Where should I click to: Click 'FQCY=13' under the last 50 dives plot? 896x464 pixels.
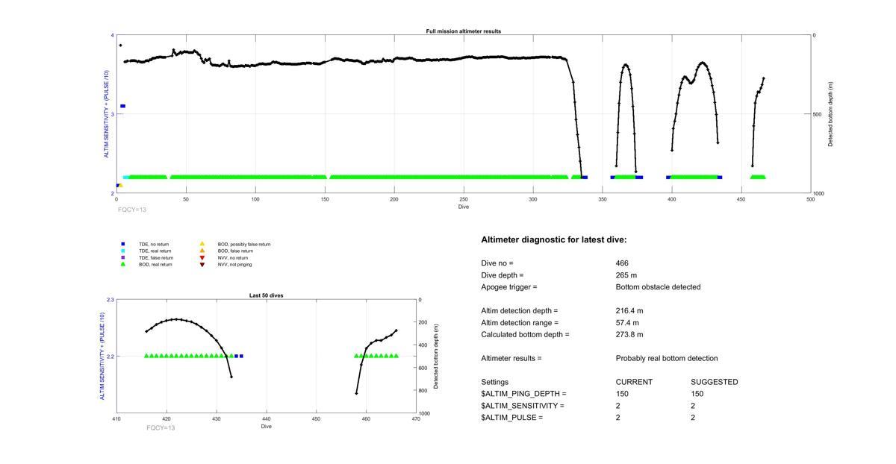point(161,427)
